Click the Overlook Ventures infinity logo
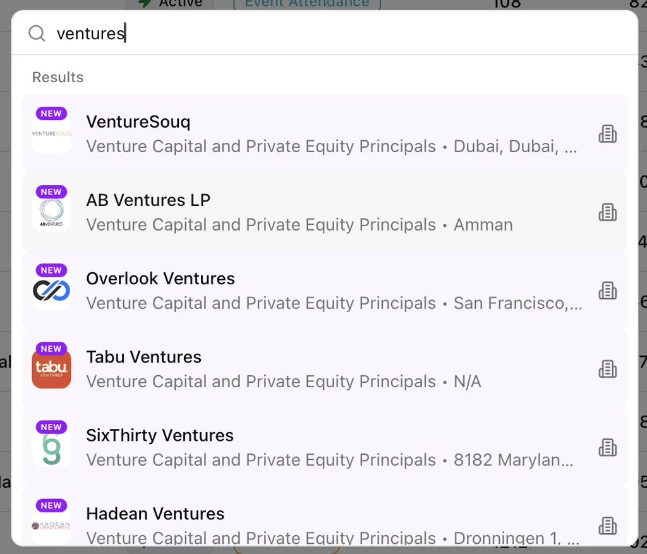The height and width of the screenshot is (554, 647). pyautogui.click(x=51, y=291)
